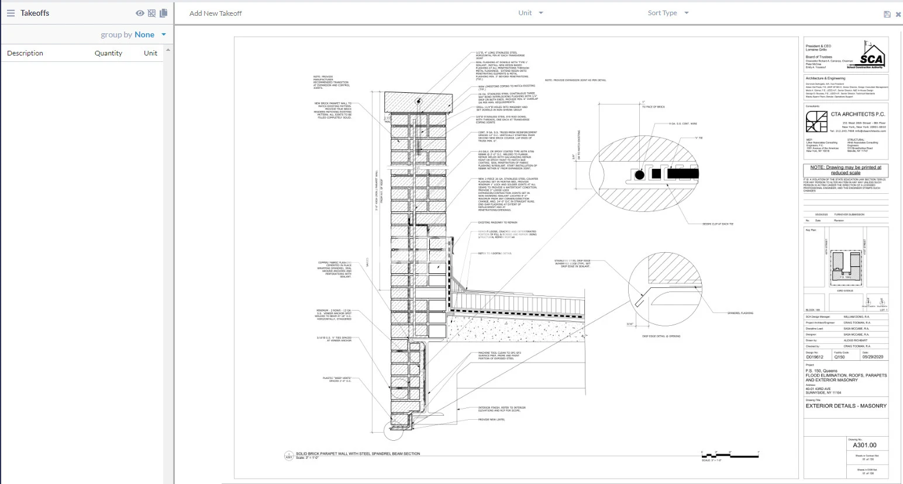Click the Unit column header in takeoff list
This screenshot has width=903, height=484.
point(150,53)
